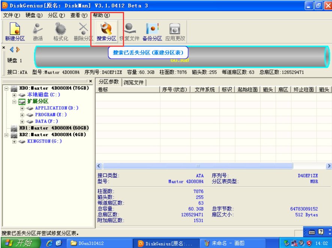Click the 删除分区 (Delete Partition) icon
This screenshot has width=332, height=248.
(x=83, y=29)
